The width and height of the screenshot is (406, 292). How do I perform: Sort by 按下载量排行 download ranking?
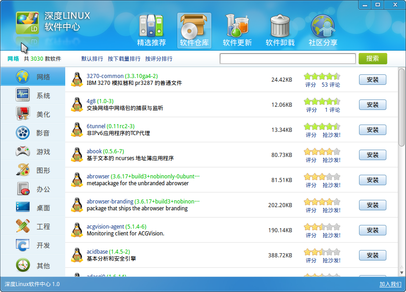tap(124, 59)
